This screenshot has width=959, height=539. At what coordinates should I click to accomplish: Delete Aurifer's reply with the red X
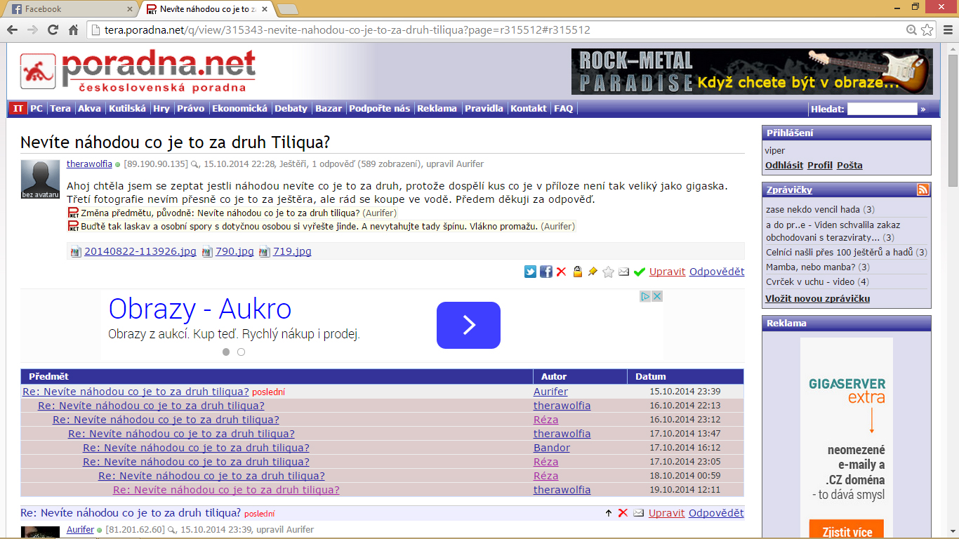tap(623, 513)
